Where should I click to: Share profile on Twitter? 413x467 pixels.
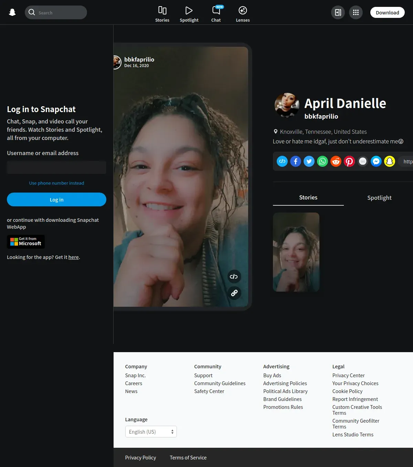pos(309,161)
